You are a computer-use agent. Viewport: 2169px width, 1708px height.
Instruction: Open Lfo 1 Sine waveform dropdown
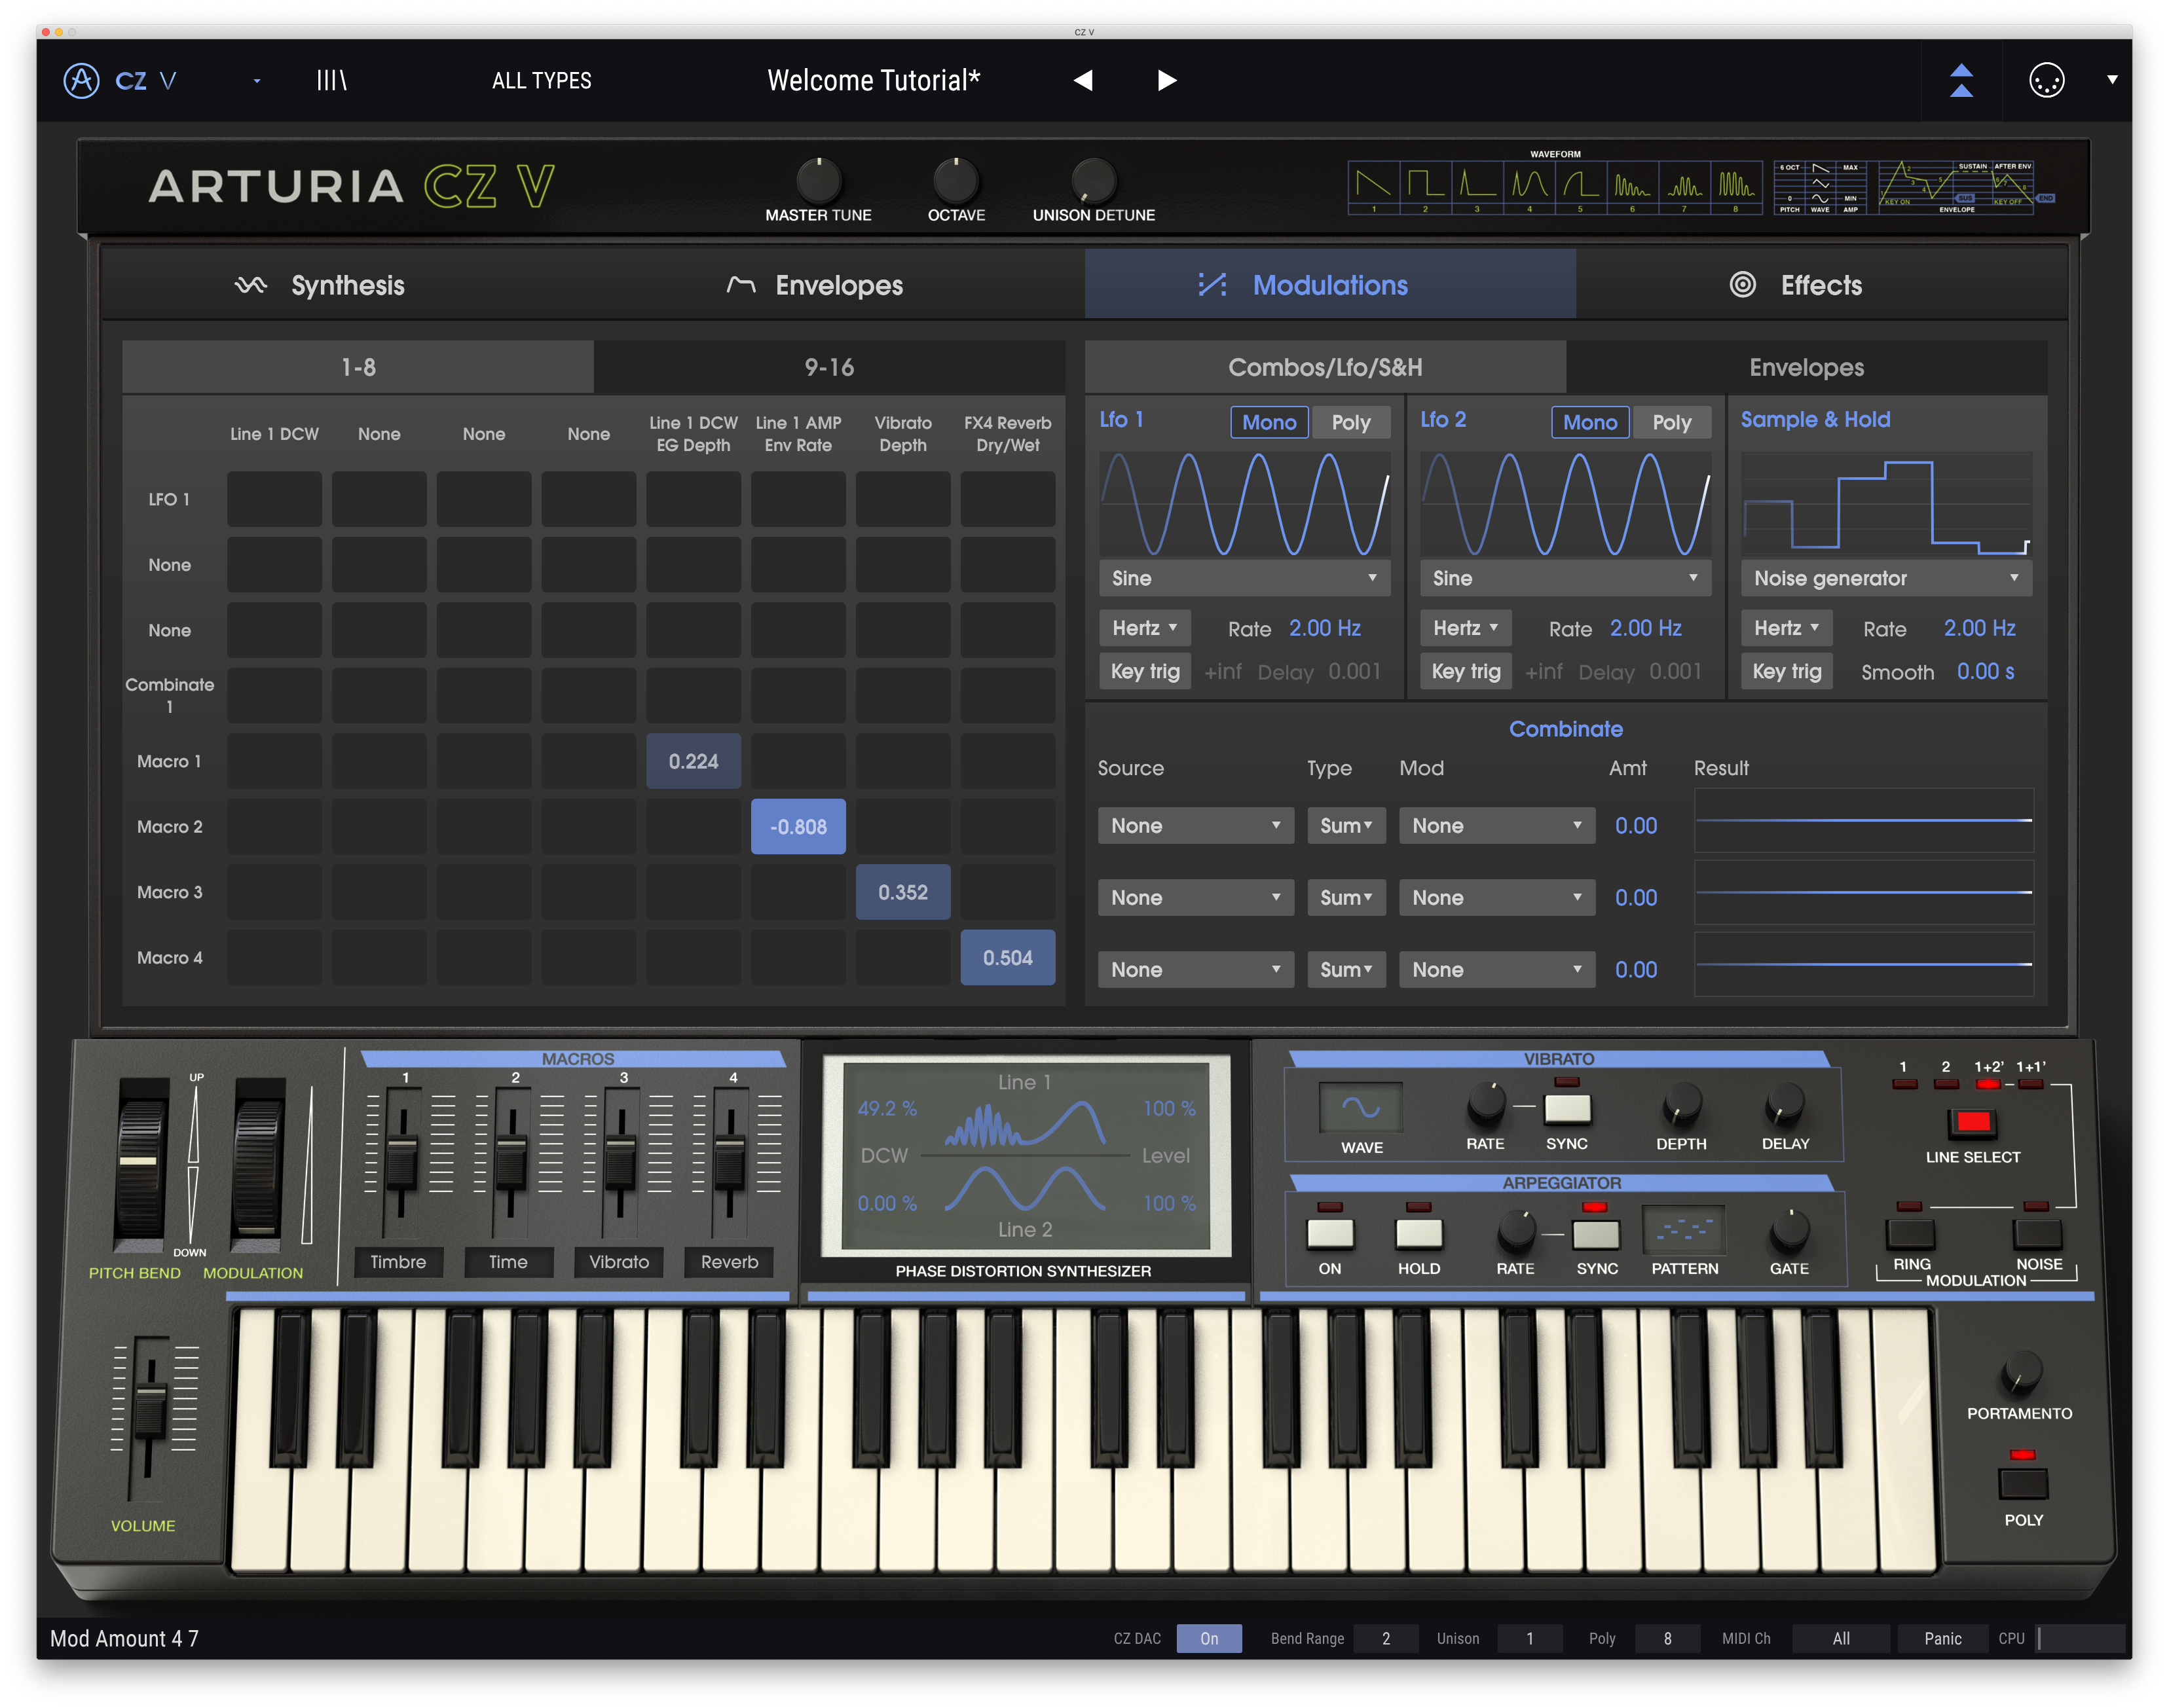point(1244,578)
